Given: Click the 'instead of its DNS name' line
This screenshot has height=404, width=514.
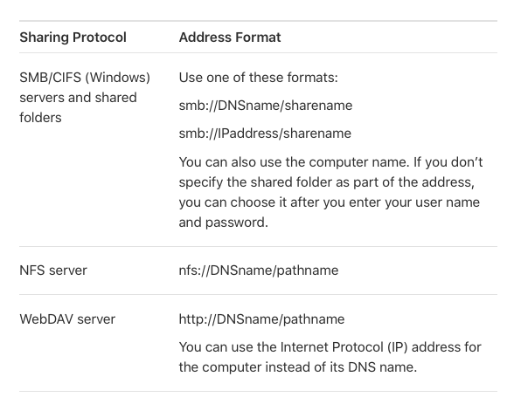Looking at the screenshot, I should point(297,367).
